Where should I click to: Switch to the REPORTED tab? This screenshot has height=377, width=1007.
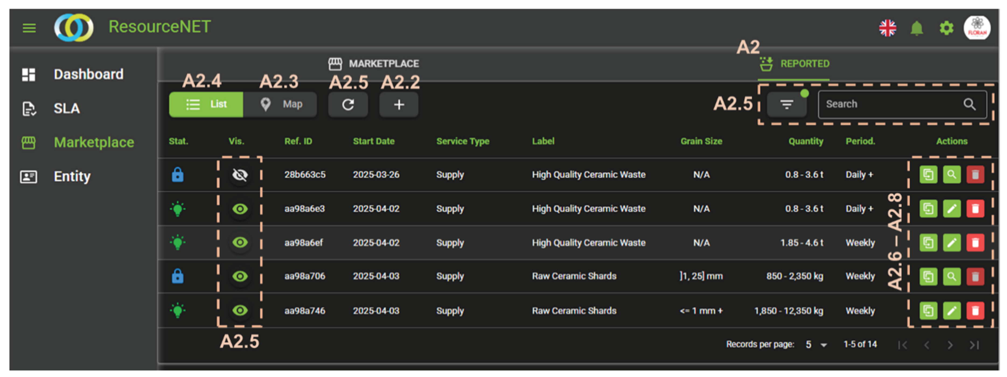794,64
